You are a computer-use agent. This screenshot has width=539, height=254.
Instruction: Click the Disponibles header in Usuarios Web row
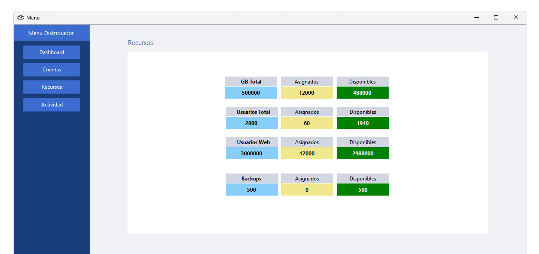pos(363,142)
